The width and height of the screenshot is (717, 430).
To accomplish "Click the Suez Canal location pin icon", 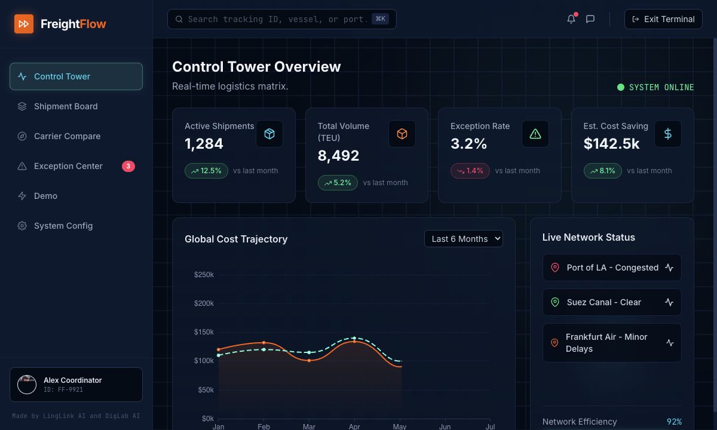I will tap(554, 302).
